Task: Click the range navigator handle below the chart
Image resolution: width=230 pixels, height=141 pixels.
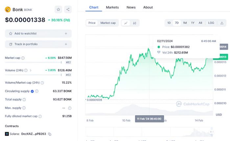Action: [x=211, y=132]
